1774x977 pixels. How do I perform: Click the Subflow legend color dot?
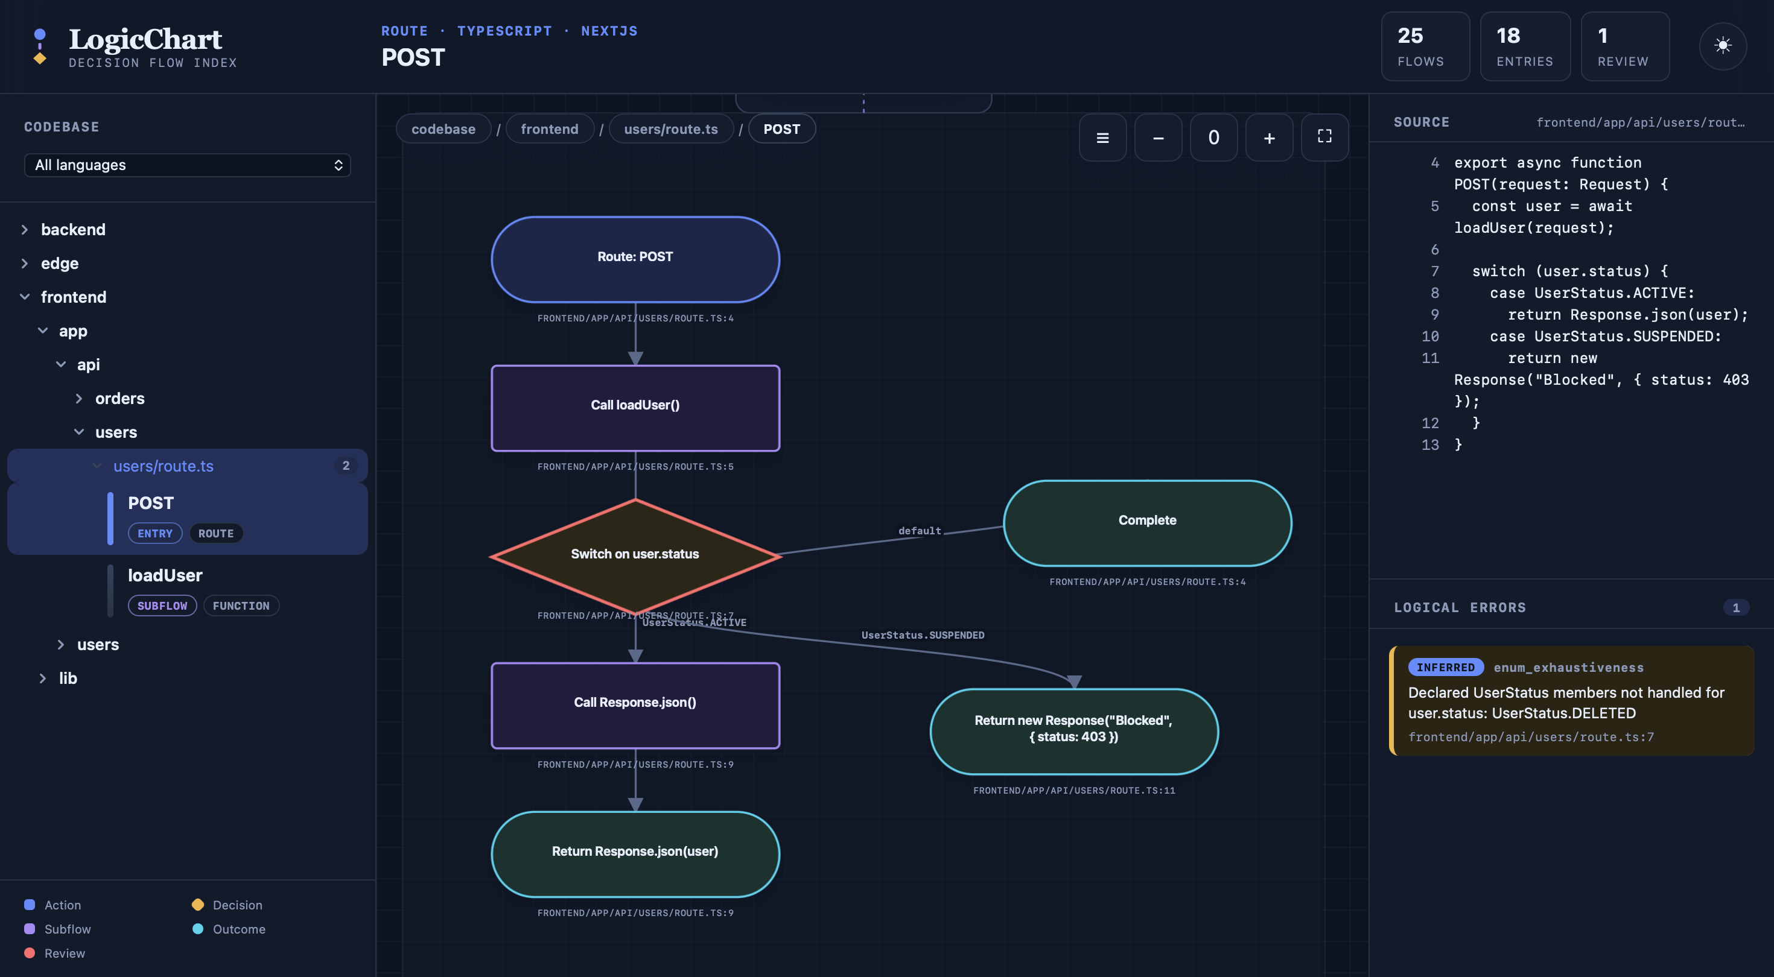tap(30, 929)
